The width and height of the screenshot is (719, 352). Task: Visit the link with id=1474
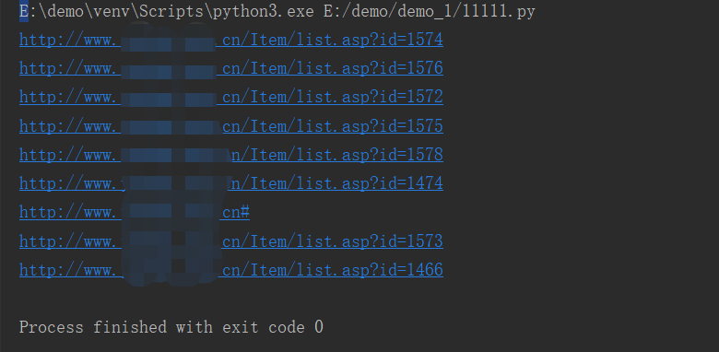tap(231, 183)
